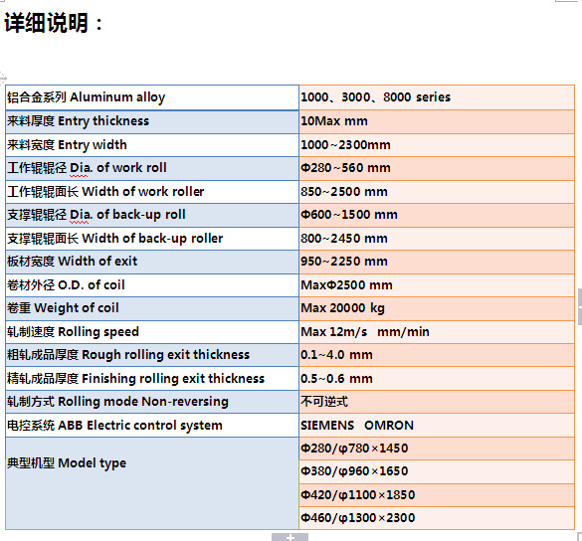The height and width of the screenshot is (541, 582).
Task: Select the Φ280~560 mm value cell
Action: point(437,168)
